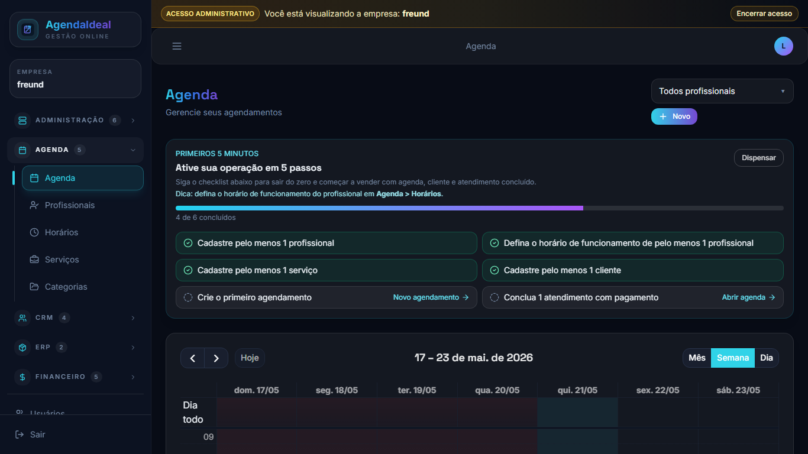The width and height of the screenshot is (808, 454).
Task: Click the Novo agendamento link
Action: point(431,297)
